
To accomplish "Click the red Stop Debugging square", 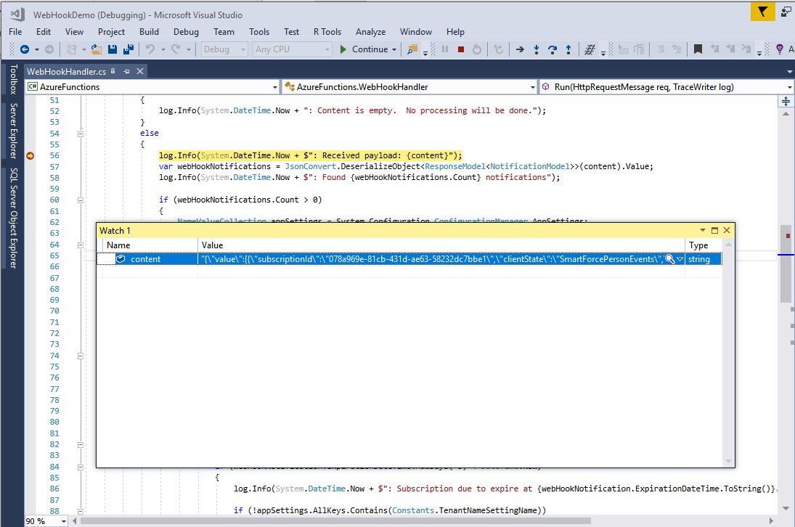I will pyautogui.click(x=461, y=49).
